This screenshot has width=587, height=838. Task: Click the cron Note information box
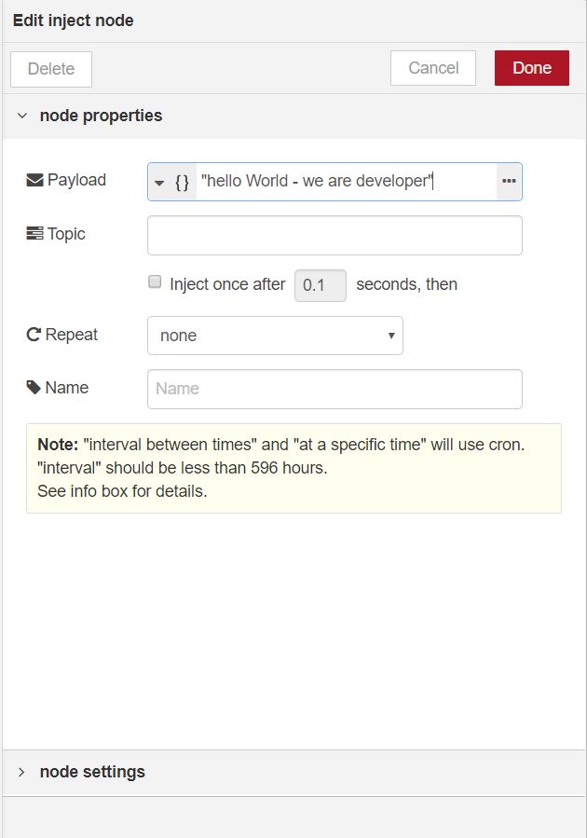(293, 468)
